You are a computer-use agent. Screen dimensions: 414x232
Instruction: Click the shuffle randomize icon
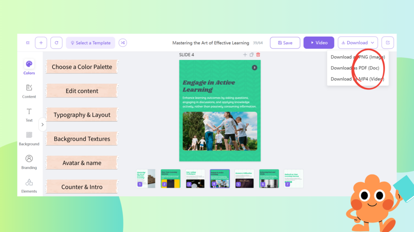pos(123,43)
